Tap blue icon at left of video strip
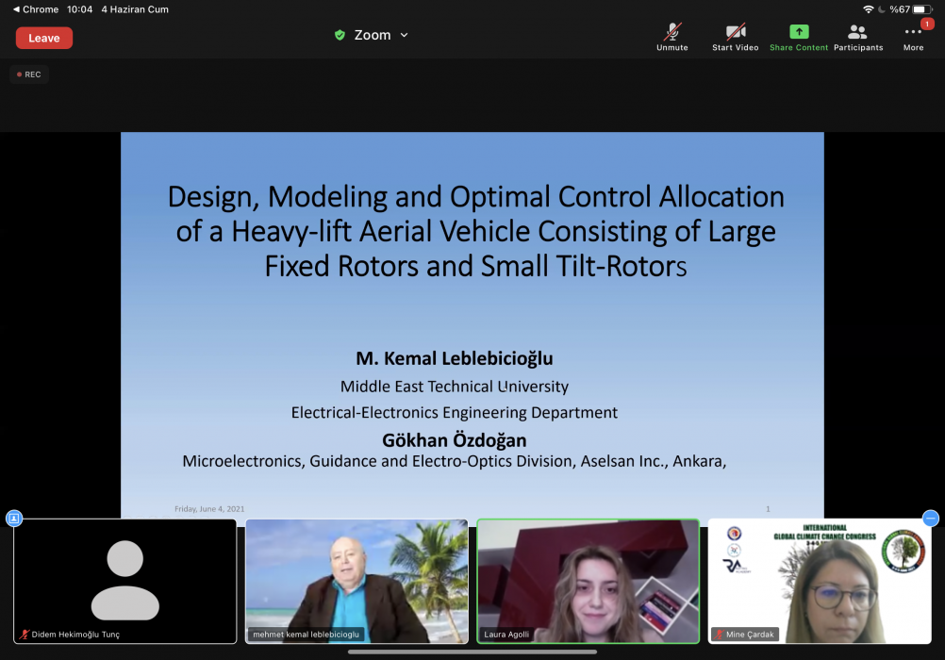Viewport: 945px width, 660px height. (x=14, y=518)
